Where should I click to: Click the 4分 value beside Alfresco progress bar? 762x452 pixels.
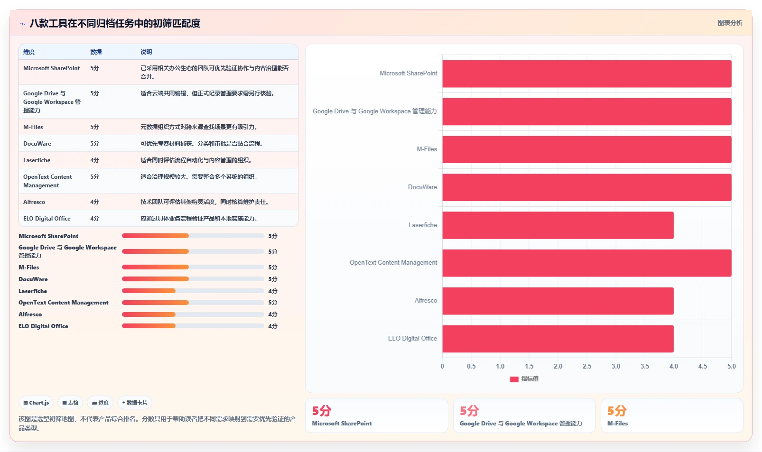point(273,314)
